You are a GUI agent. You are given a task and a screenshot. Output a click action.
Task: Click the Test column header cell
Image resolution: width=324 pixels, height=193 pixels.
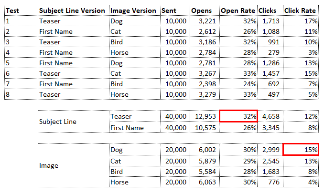[22, 10]
